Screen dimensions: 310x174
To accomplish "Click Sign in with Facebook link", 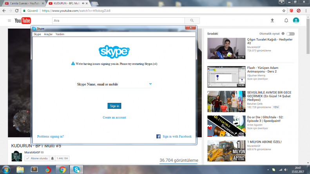I will point(177,136).
